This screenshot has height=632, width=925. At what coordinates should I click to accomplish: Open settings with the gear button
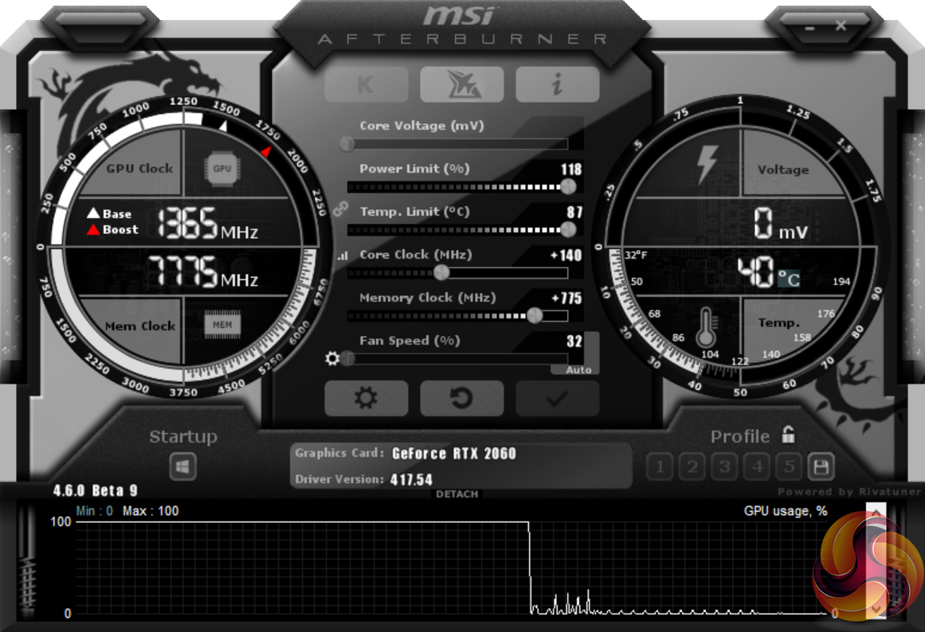coord(366,399)
